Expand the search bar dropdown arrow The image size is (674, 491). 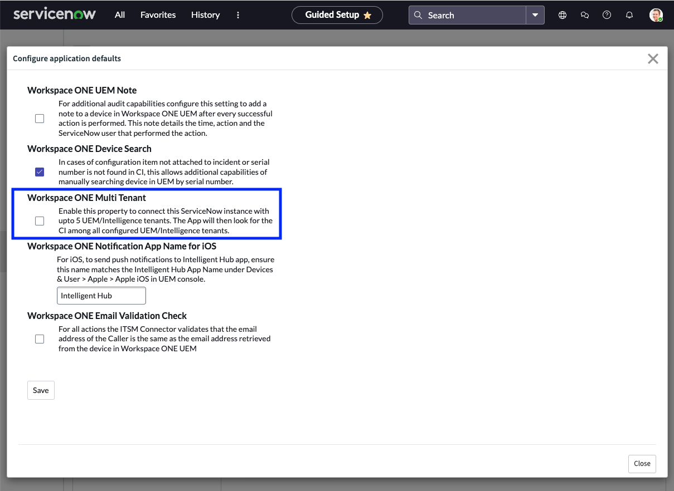[535, 15]
